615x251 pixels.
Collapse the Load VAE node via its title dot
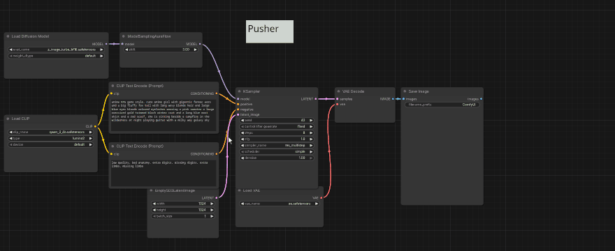click(239, 190)
